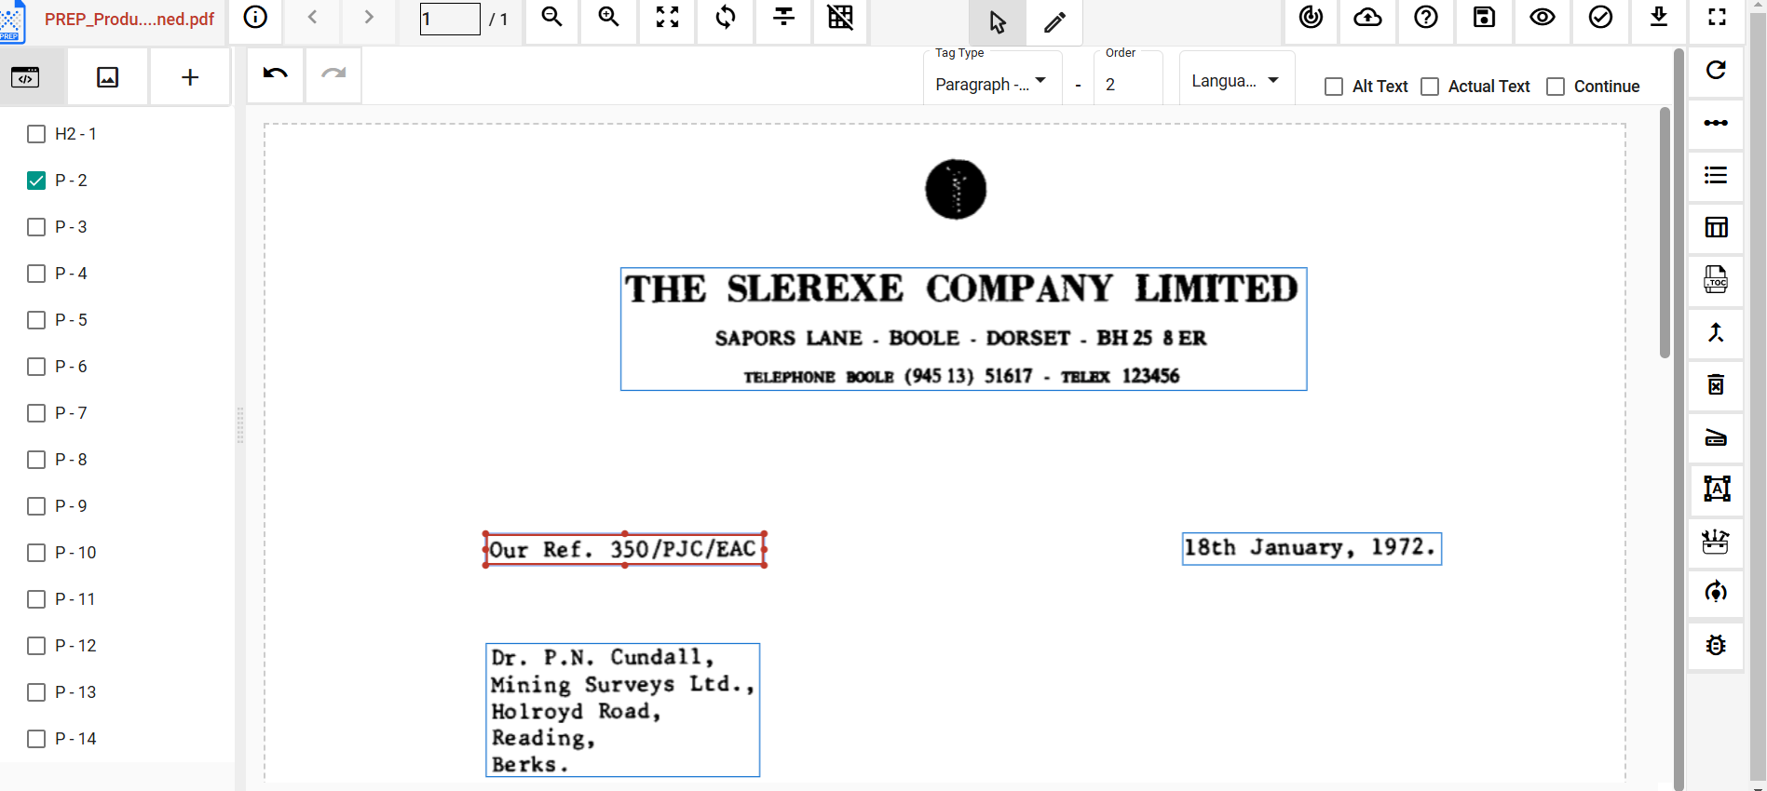
Task: Check the P - 5 checkbox
Action: pos(36,320)
